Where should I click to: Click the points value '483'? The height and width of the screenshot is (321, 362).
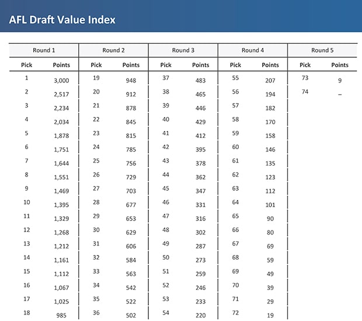[200, 81]
